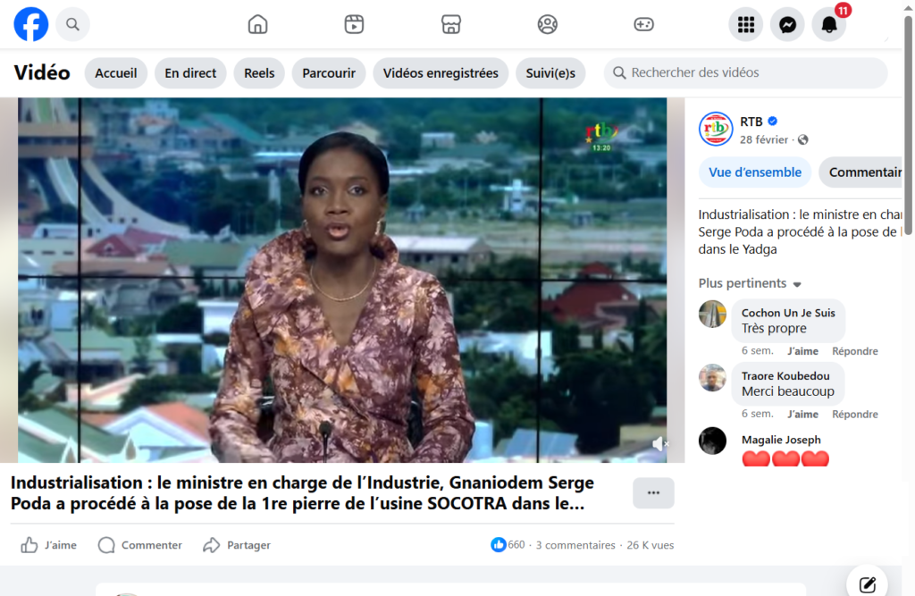Open Messenger chats
Image resolution: width=915 pixels, height=596 pixels.
787,25
